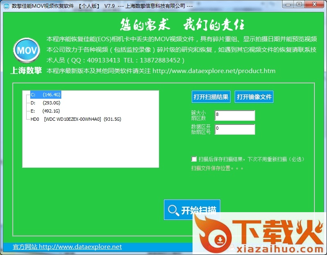Click the magnifier icon on the scan button
327x255 pixels.
coord(173,211)
